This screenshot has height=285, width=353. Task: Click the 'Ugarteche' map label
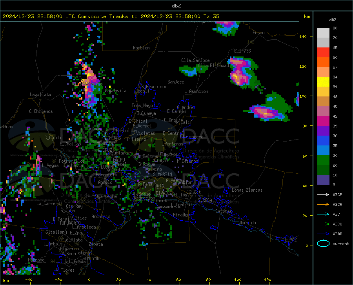pos(106,196)
